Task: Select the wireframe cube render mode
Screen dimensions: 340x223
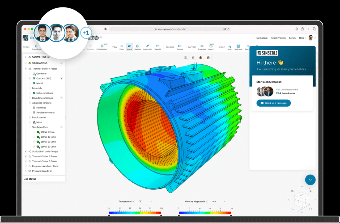Action: (185, 58)
